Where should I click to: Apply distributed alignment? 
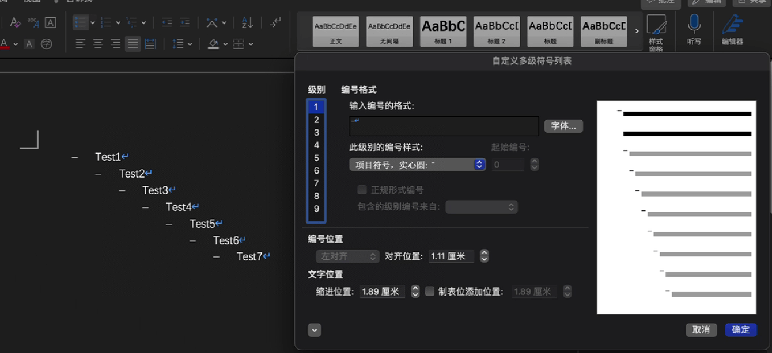pyautogui.click(x=150, y=44)
